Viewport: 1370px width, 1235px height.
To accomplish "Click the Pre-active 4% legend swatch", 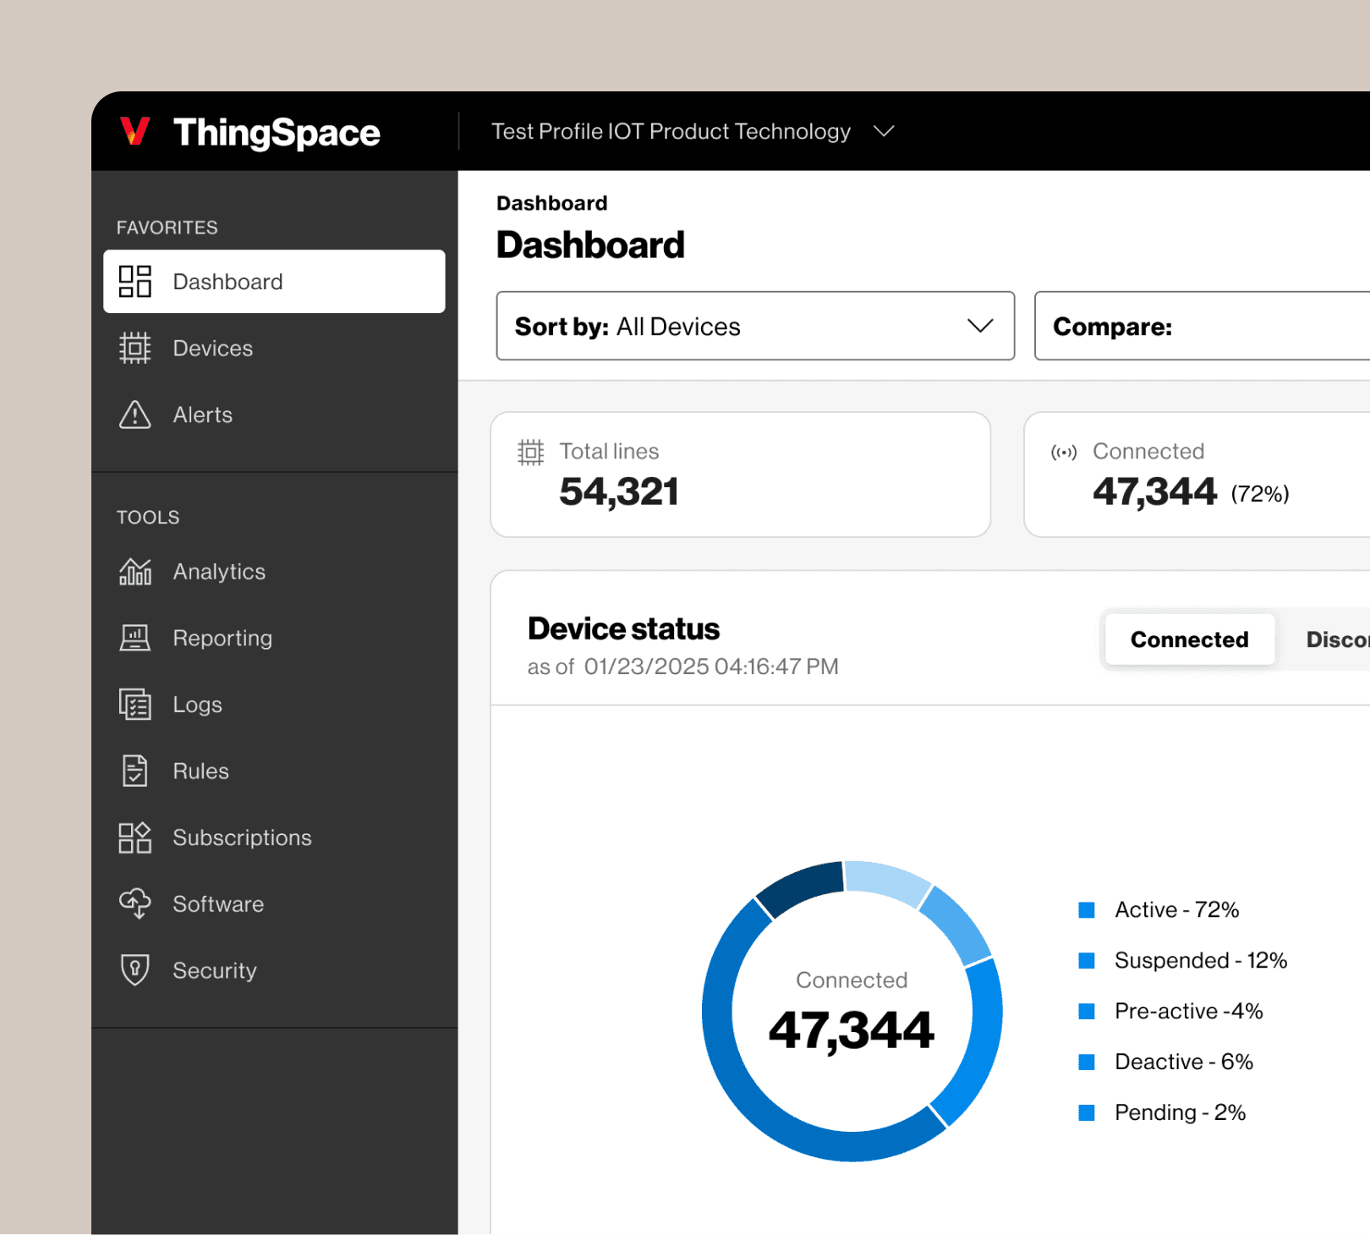I will pos(1087,1012).
